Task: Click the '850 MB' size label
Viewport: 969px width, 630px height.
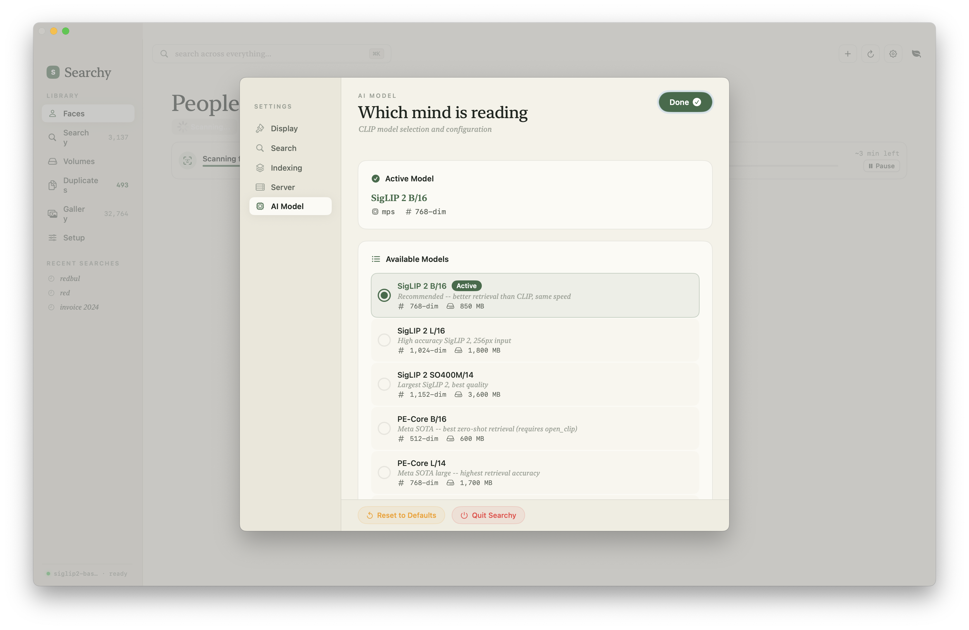Action: coord(472,306)
